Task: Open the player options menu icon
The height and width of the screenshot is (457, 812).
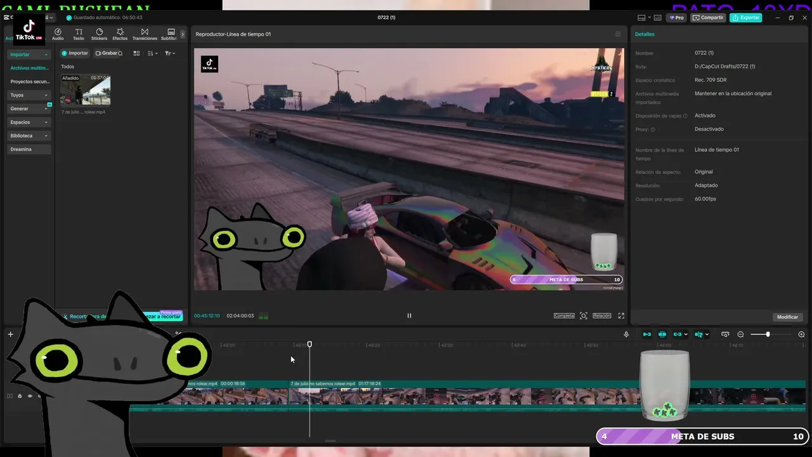Action: click(x=618, y=34)
